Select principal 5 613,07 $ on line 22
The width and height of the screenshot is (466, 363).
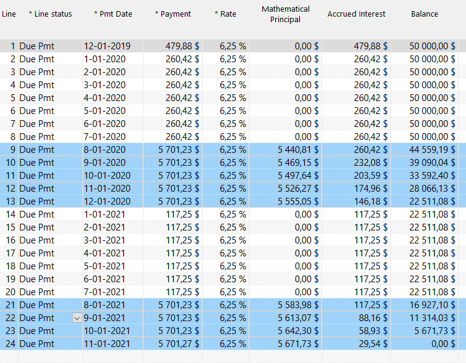[285, 318]
